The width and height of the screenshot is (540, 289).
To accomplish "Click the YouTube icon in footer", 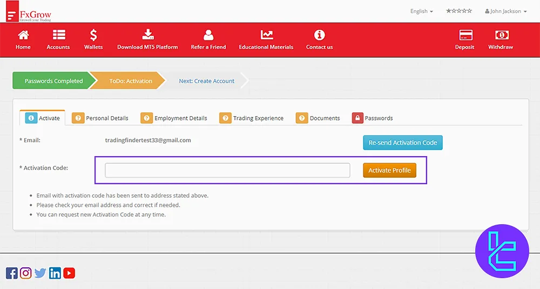I will click(x=69, y=273).
